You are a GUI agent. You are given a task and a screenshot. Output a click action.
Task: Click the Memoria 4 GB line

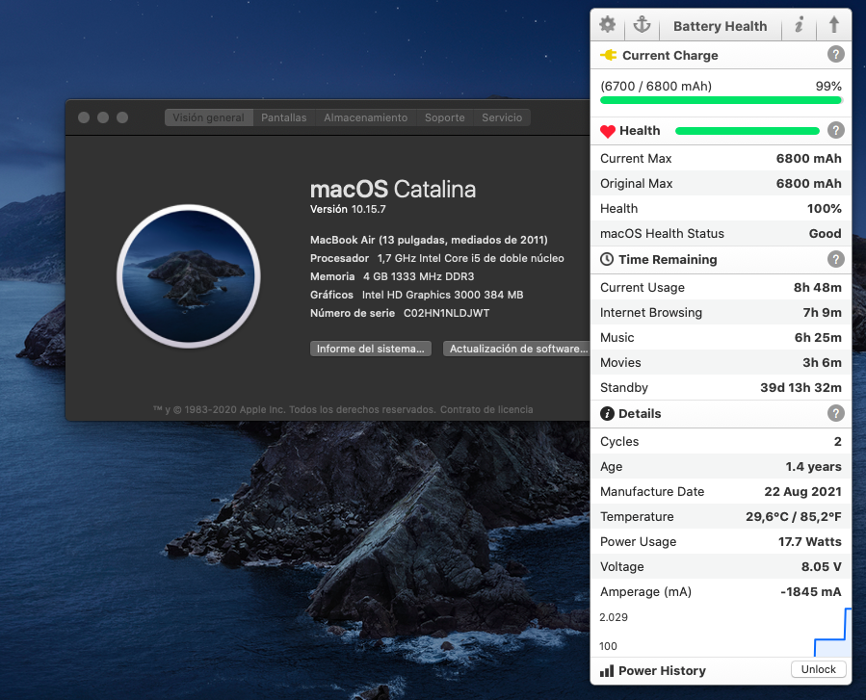click(391, 276)
